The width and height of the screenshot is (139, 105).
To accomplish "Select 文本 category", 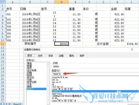I will 29,84.
